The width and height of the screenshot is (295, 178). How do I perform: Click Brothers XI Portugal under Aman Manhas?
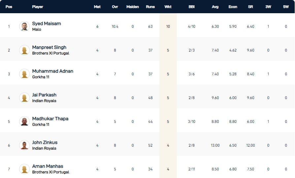50,172
